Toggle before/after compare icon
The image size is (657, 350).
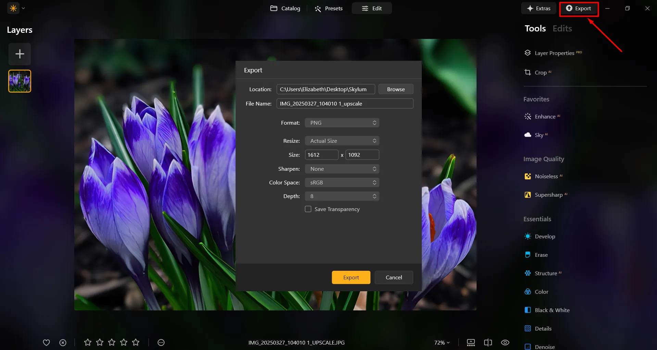(x=488, y=342)
